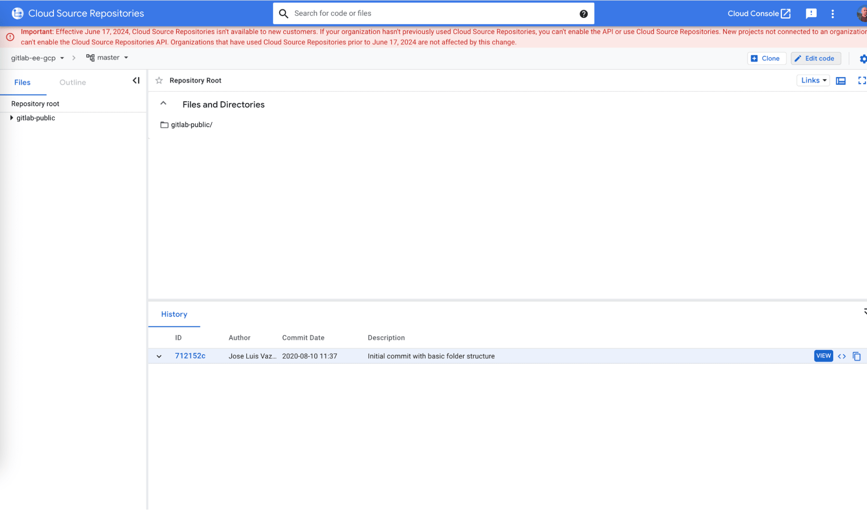Open the Links dropdown
The image size is (867, 510).
point(813,80)
